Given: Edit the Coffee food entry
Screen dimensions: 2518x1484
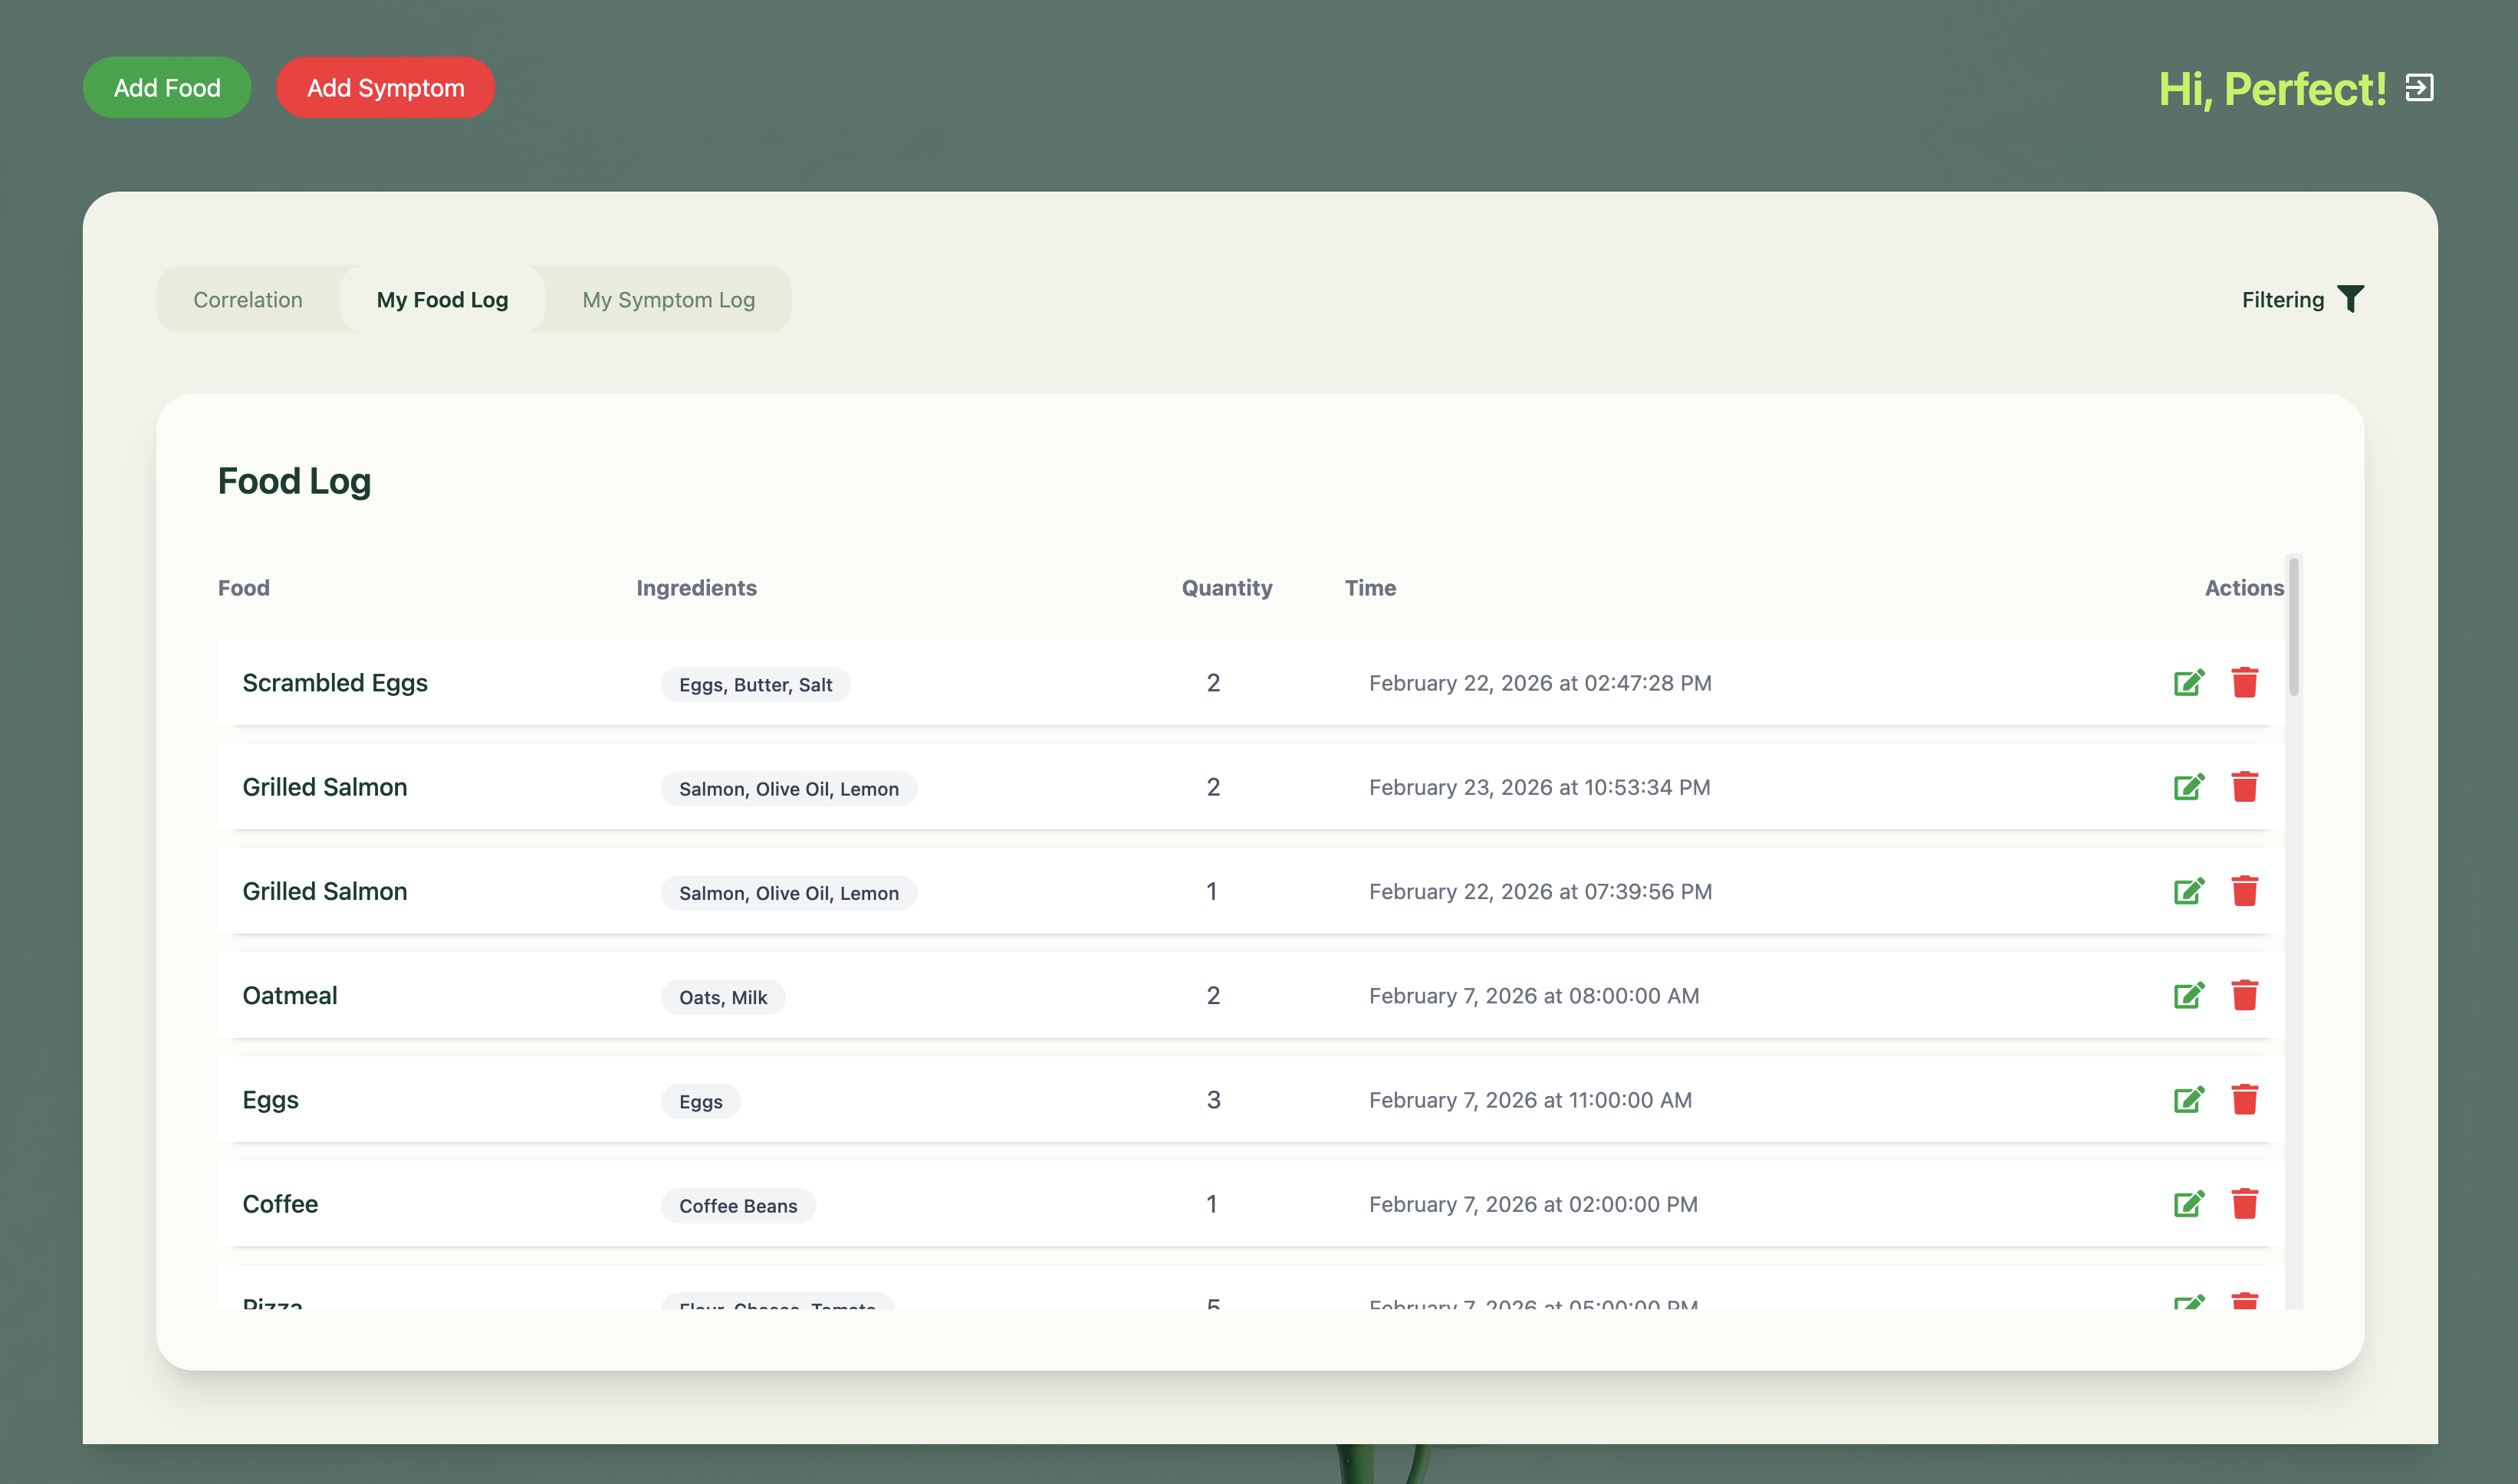Looking at the screenshot, I should (2188, 1204).
